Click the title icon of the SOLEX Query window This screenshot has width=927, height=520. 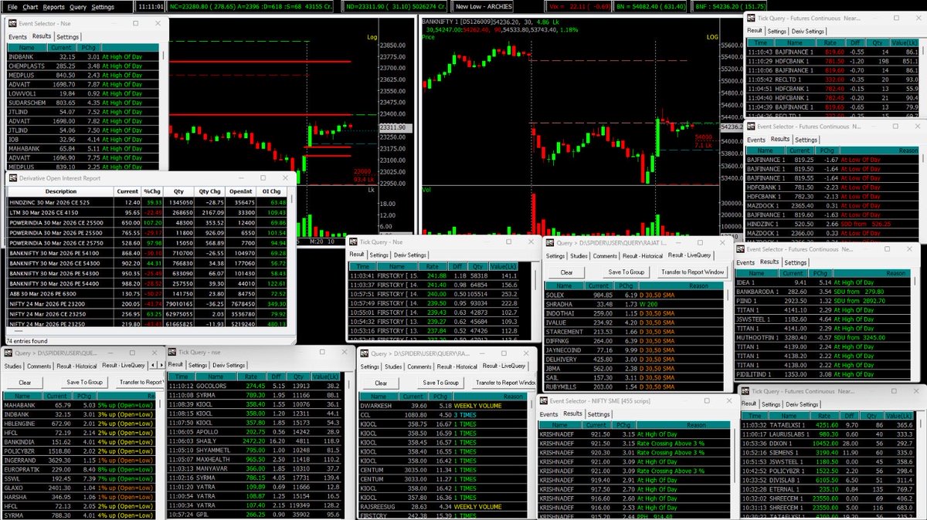point(551,243)
